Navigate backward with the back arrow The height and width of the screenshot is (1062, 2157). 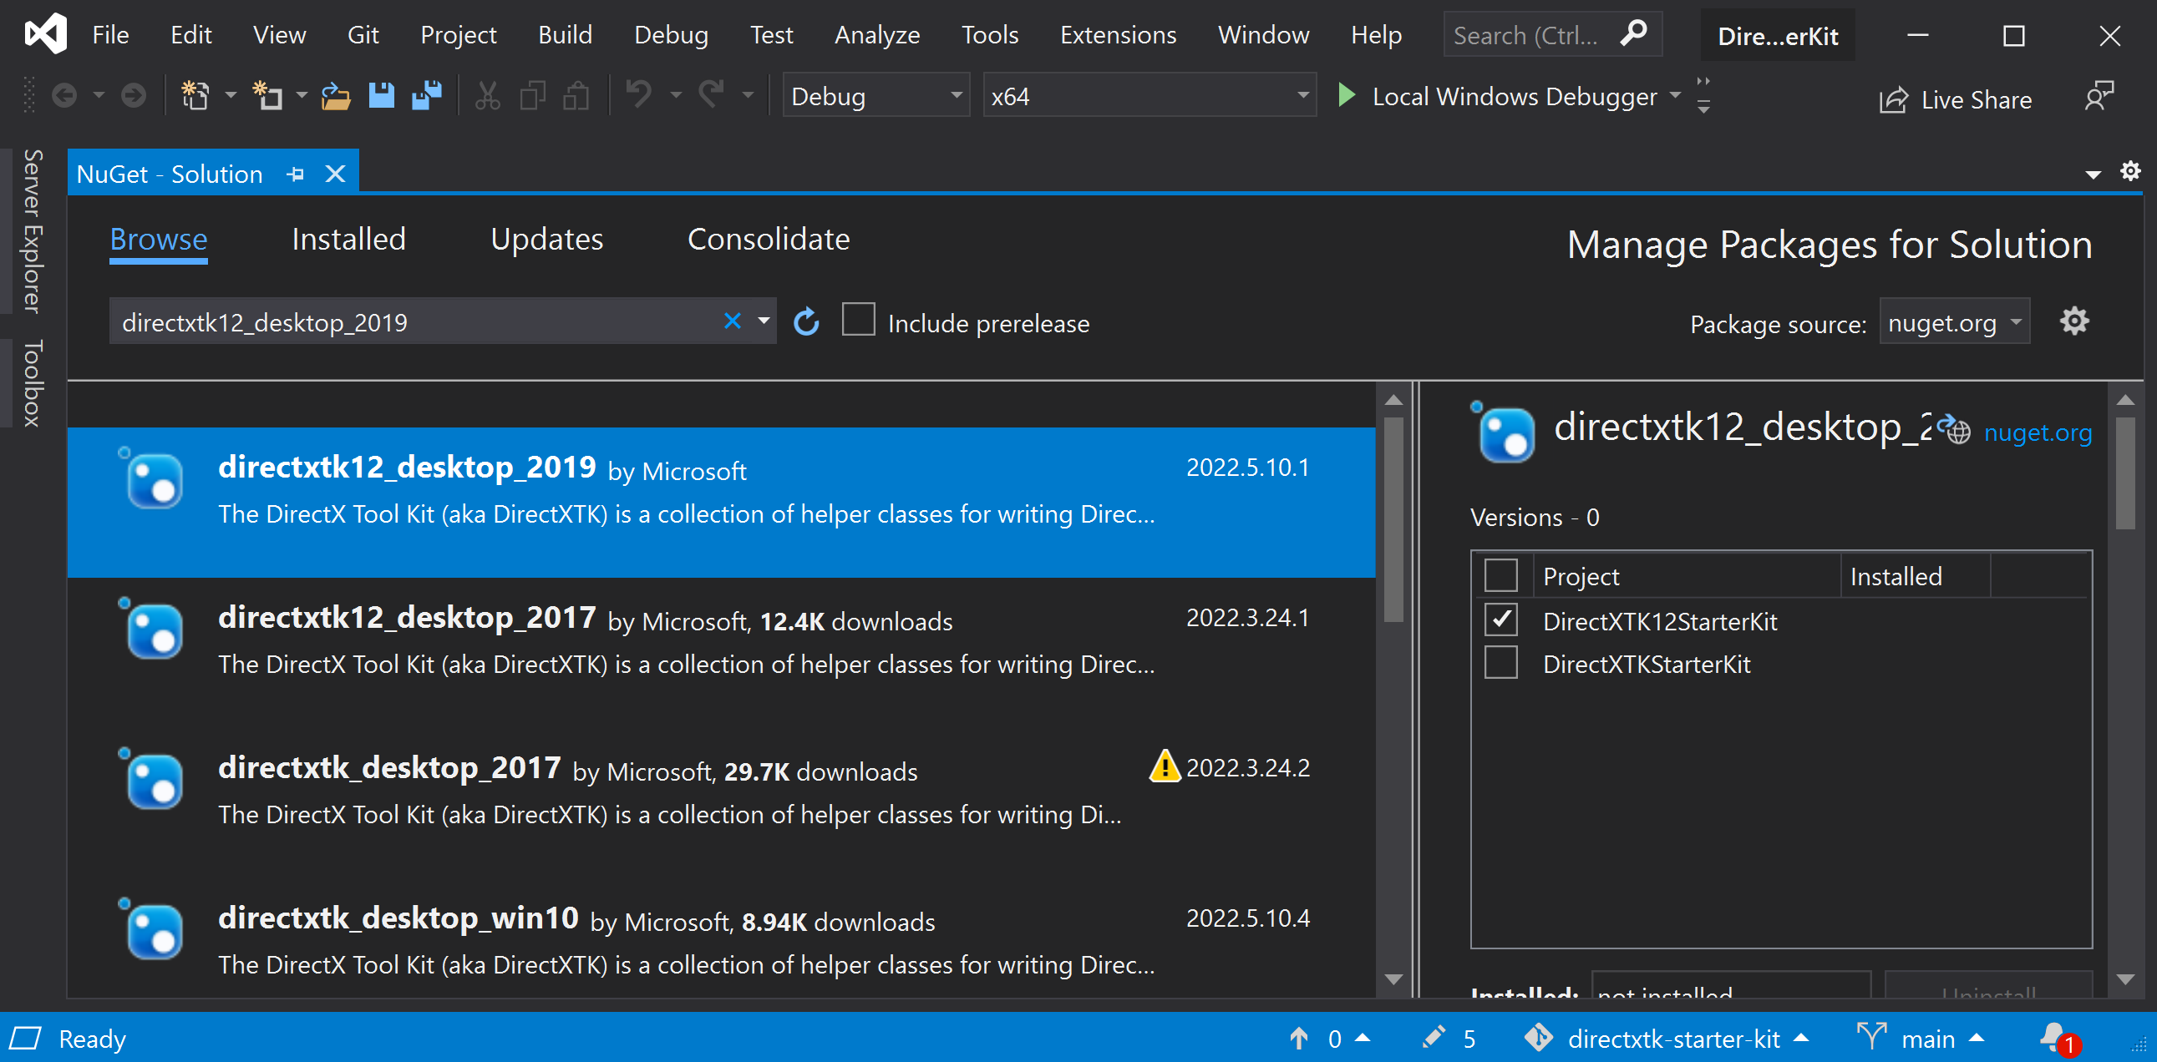(x=64, y=96)
